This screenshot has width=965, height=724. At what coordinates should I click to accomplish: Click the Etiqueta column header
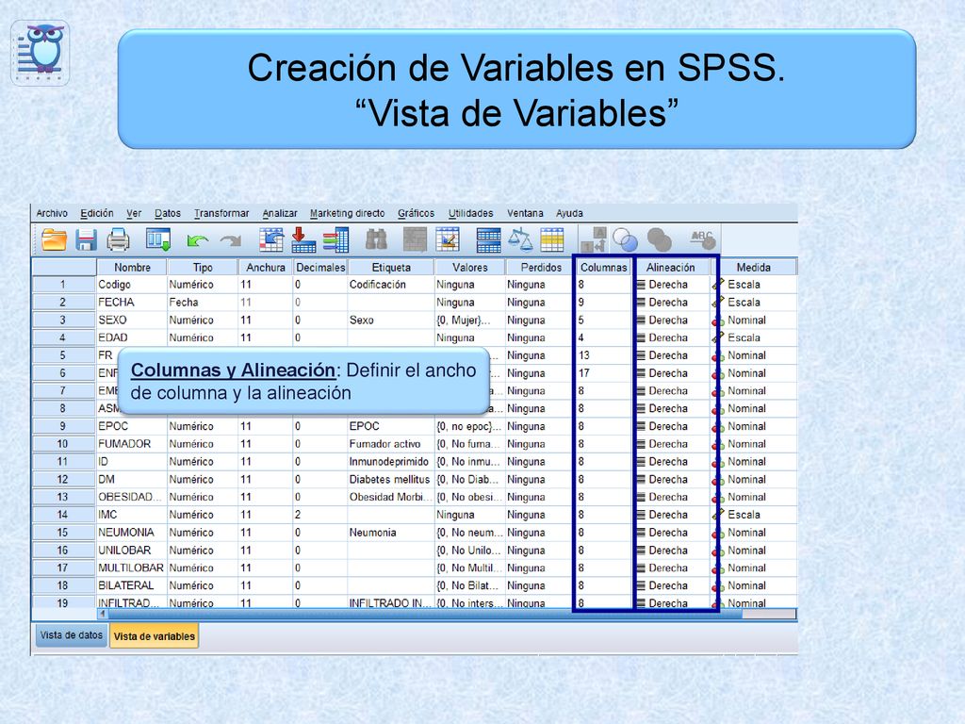(391, 267)
